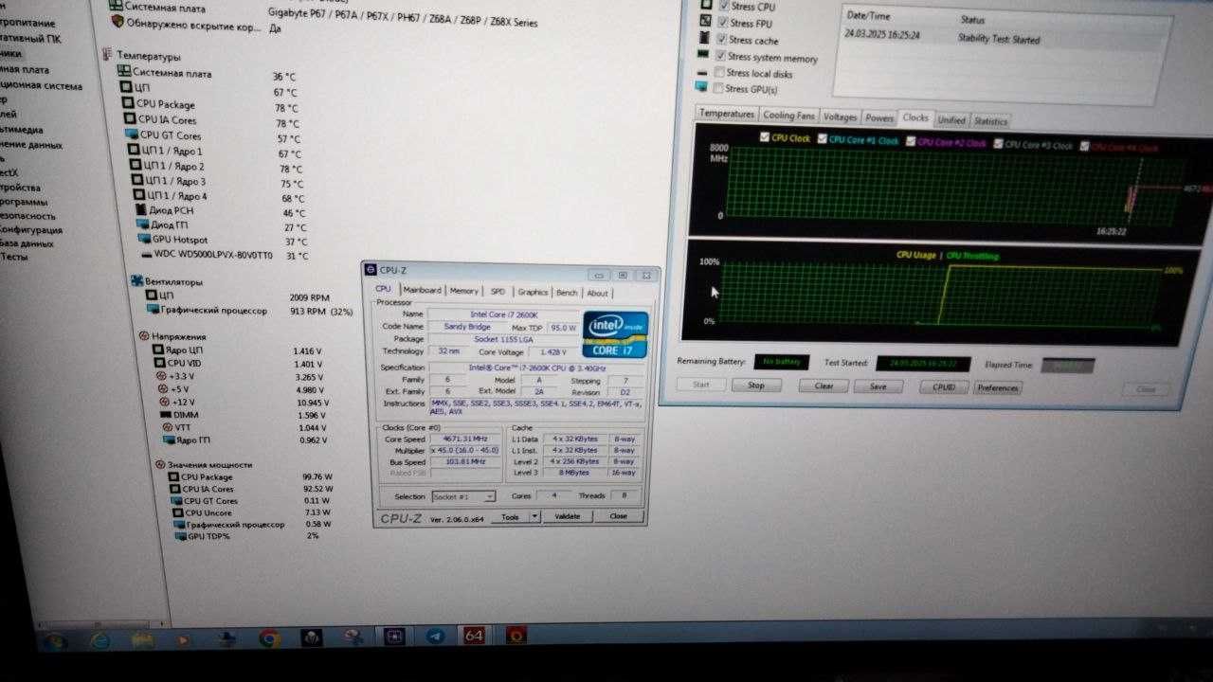Open Internet Explorer from the taskbar

point(100,640)
